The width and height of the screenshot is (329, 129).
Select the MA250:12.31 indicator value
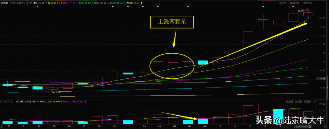(x=134, y=3)
